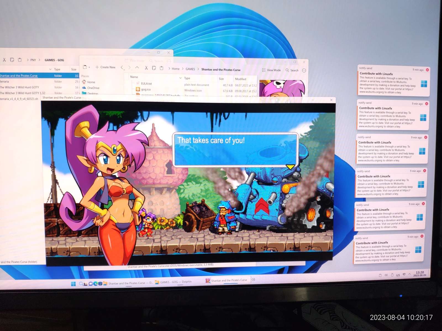Image resolution: width=442 pixels, height=331 pixels.
Task: Click the clipboard icon in system tray
Action: click(x=380, y=275)
